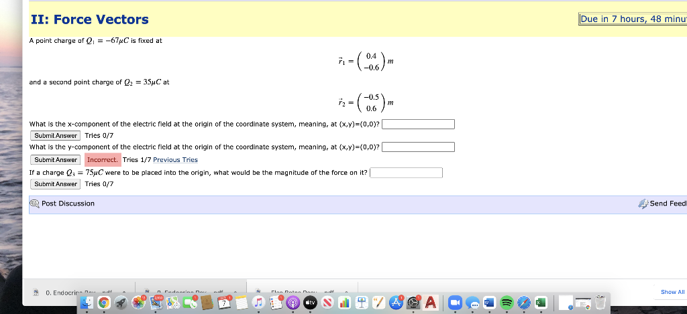
Task: Open Pages app in the dock
Action: pos(379,303)
